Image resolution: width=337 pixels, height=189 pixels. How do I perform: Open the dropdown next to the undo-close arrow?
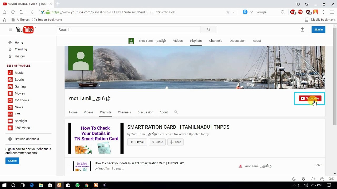[25, 12]
